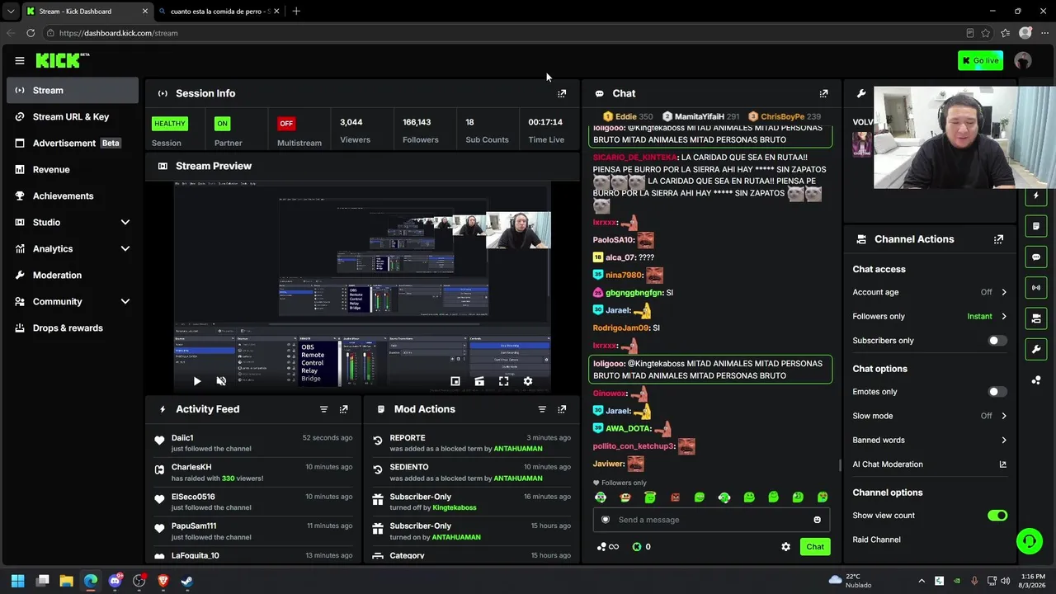Image resolution: width=1056 pixels, height=594 pixels.
Task: Pop out the Chat panel
Action: click(823, 93)
